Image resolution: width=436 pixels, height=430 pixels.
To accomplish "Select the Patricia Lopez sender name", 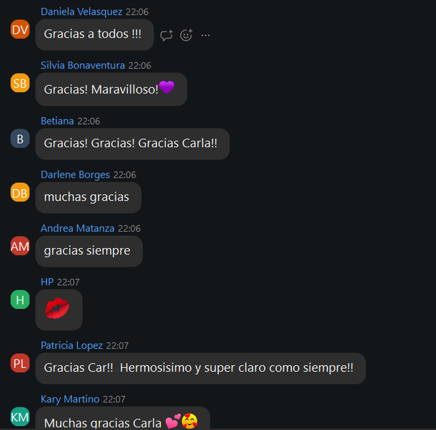I will click(72, 345).
